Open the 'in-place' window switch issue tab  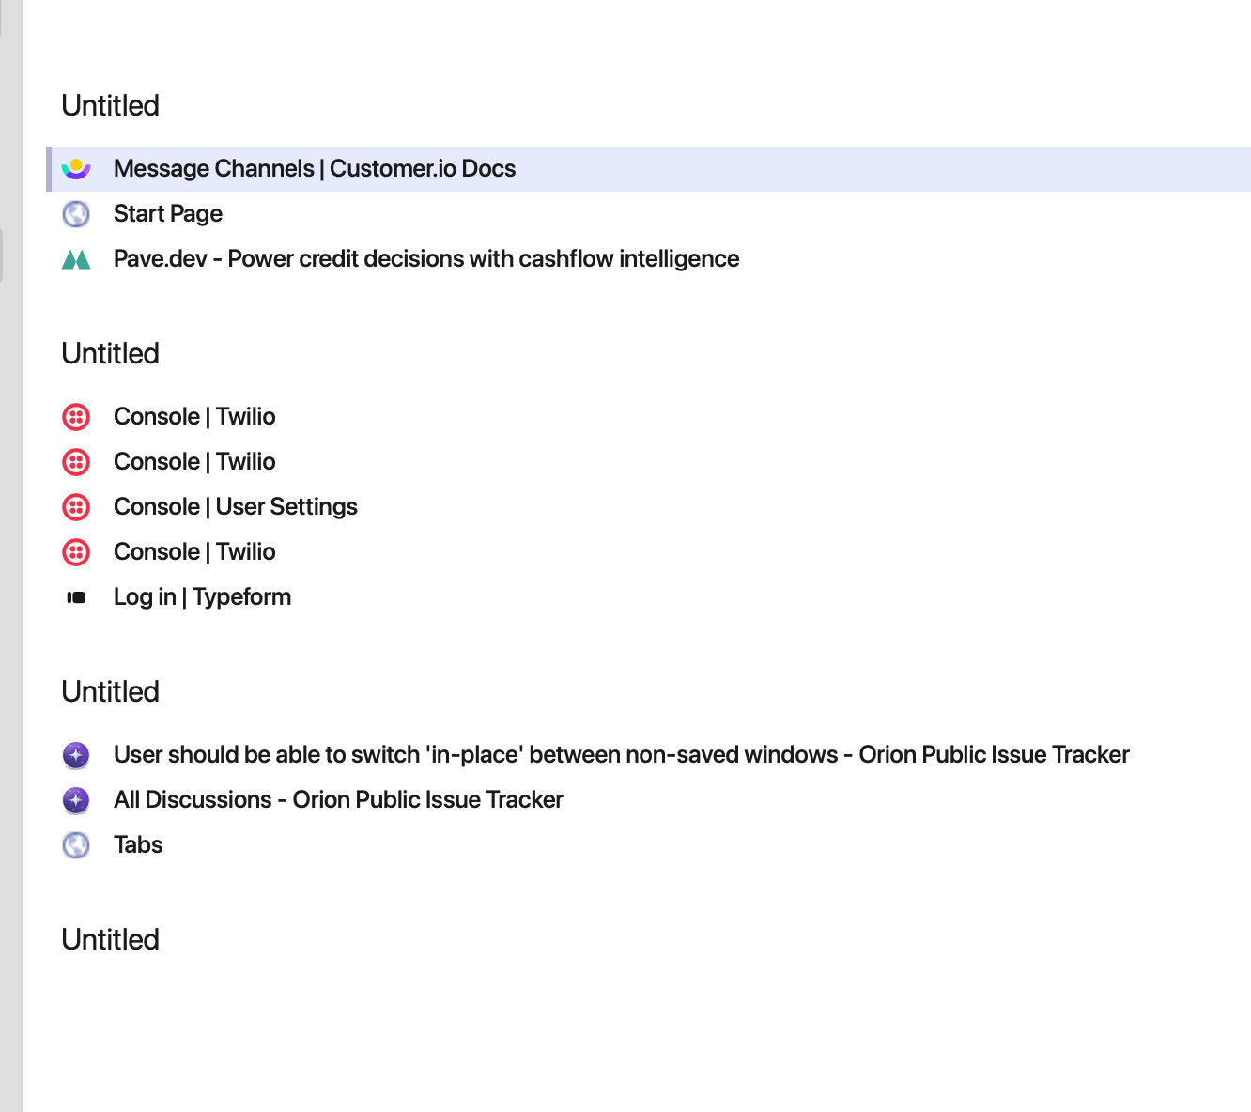coord(621,755)
